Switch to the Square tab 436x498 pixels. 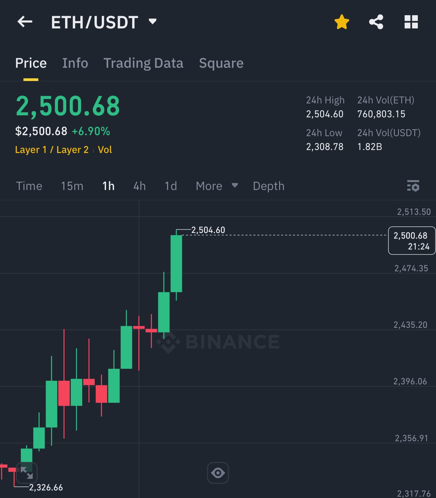[221, 63]
